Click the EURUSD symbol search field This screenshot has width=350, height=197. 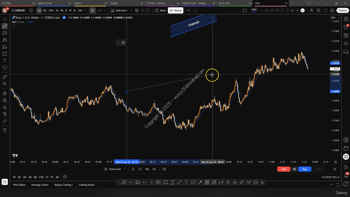point(20,10)
